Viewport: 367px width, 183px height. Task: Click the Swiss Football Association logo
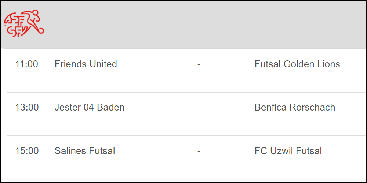pos(24,23)
